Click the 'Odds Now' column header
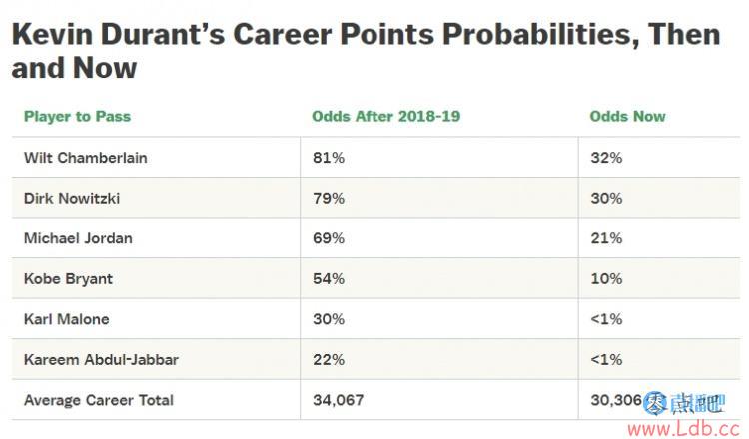 [x=627, y=116]
